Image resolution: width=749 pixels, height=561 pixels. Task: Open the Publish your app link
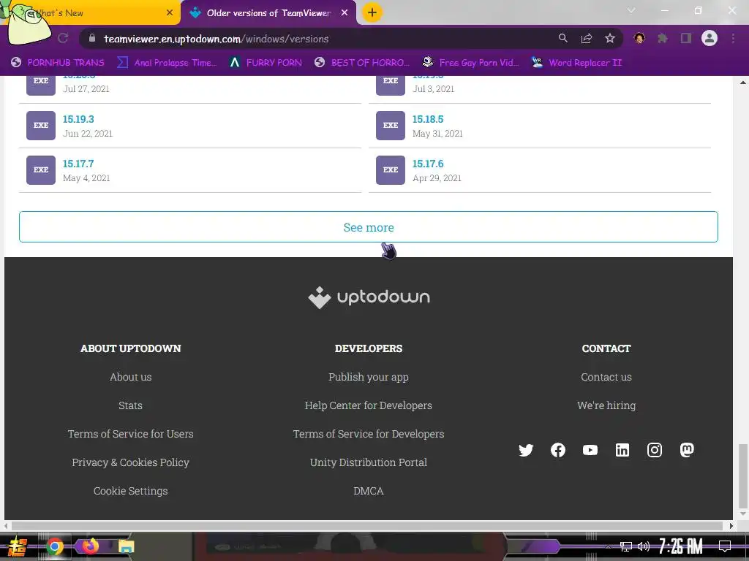(369, 377)
